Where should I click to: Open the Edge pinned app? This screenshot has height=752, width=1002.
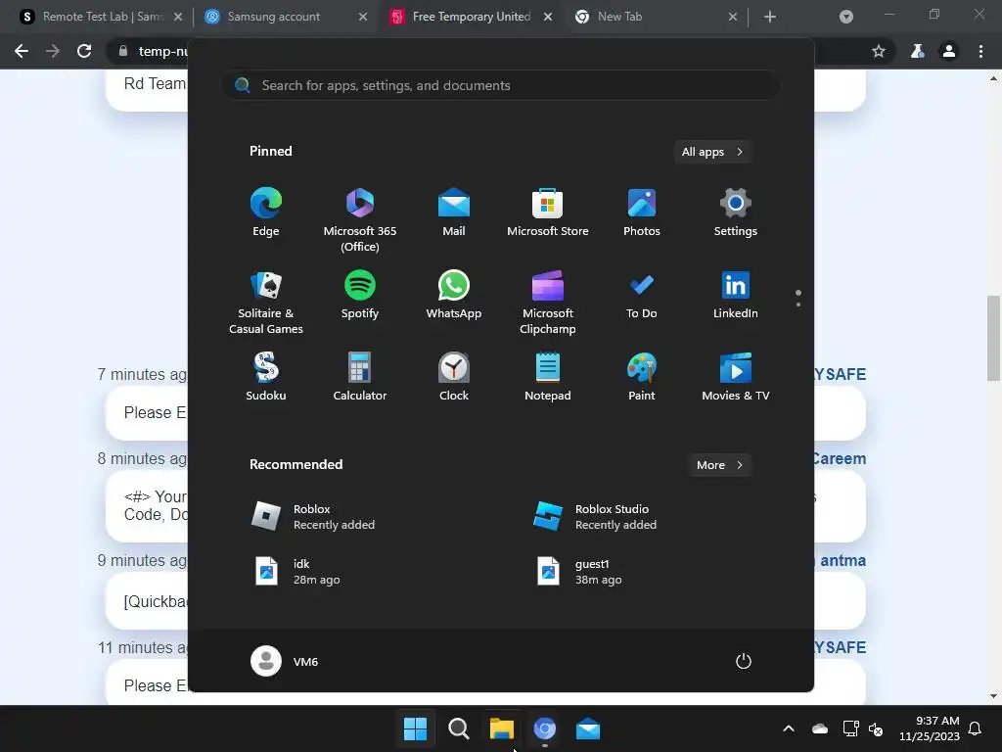click(x=266, y=213)
